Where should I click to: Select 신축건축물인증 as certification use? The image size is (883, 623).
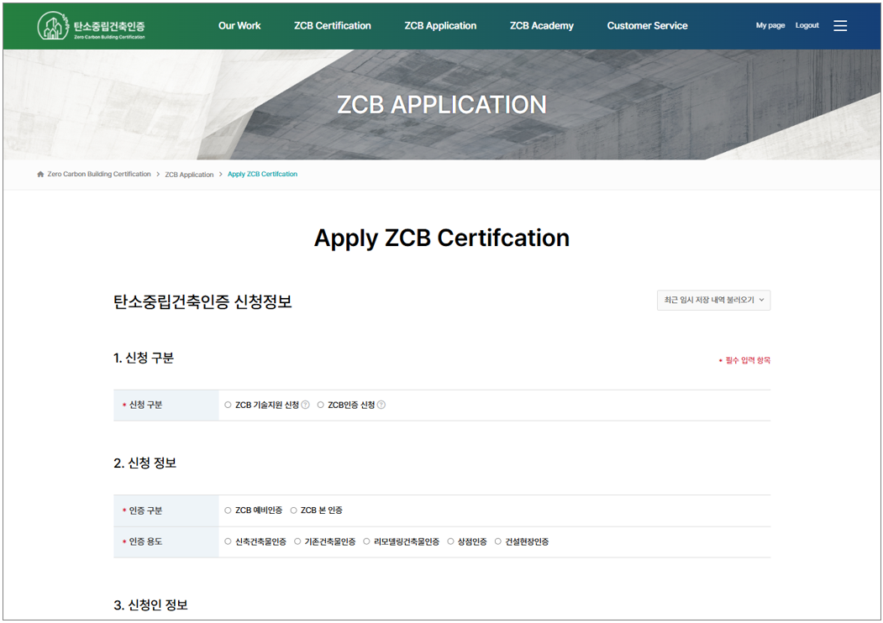click(x=228, y=542)
